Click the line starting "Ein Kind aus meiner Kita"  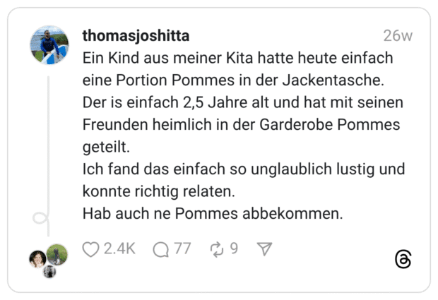[237, 58]
